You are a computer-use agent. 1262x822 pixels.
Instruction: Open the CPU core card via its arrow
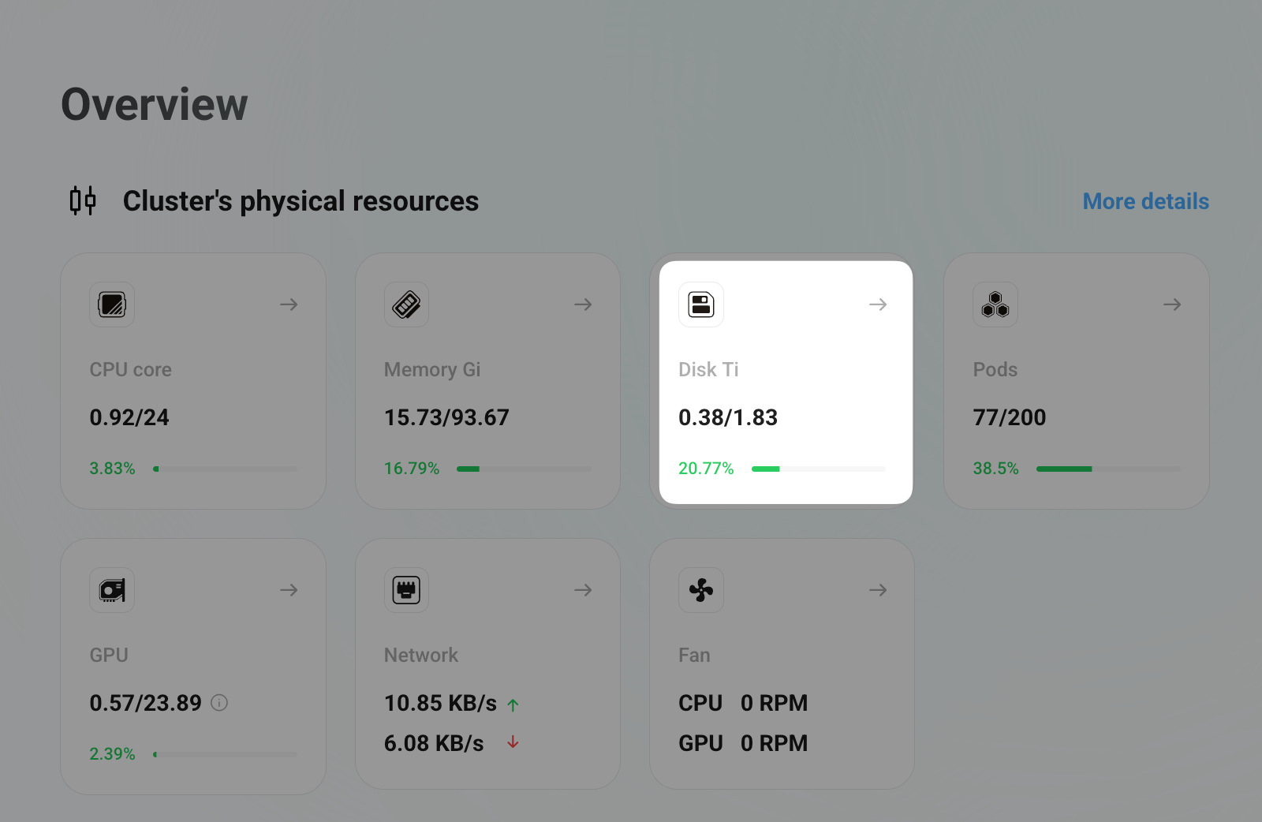pyautogui.click(x=289, y=305)
